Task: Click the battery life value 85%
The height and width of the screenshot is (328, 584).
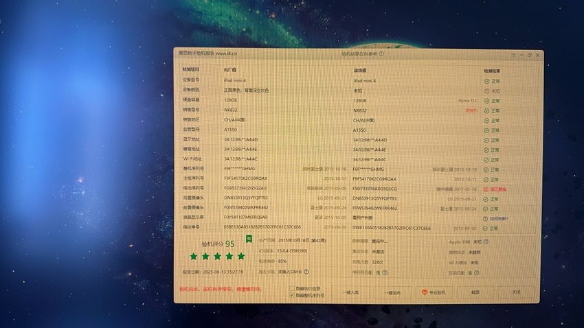Action: tap(282, 261)
